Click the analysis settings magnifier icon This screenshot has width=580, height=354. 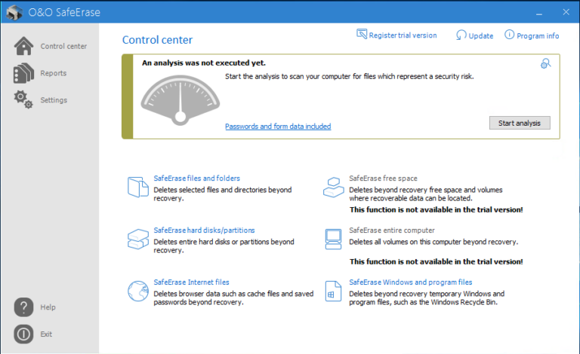pos(545,63)
